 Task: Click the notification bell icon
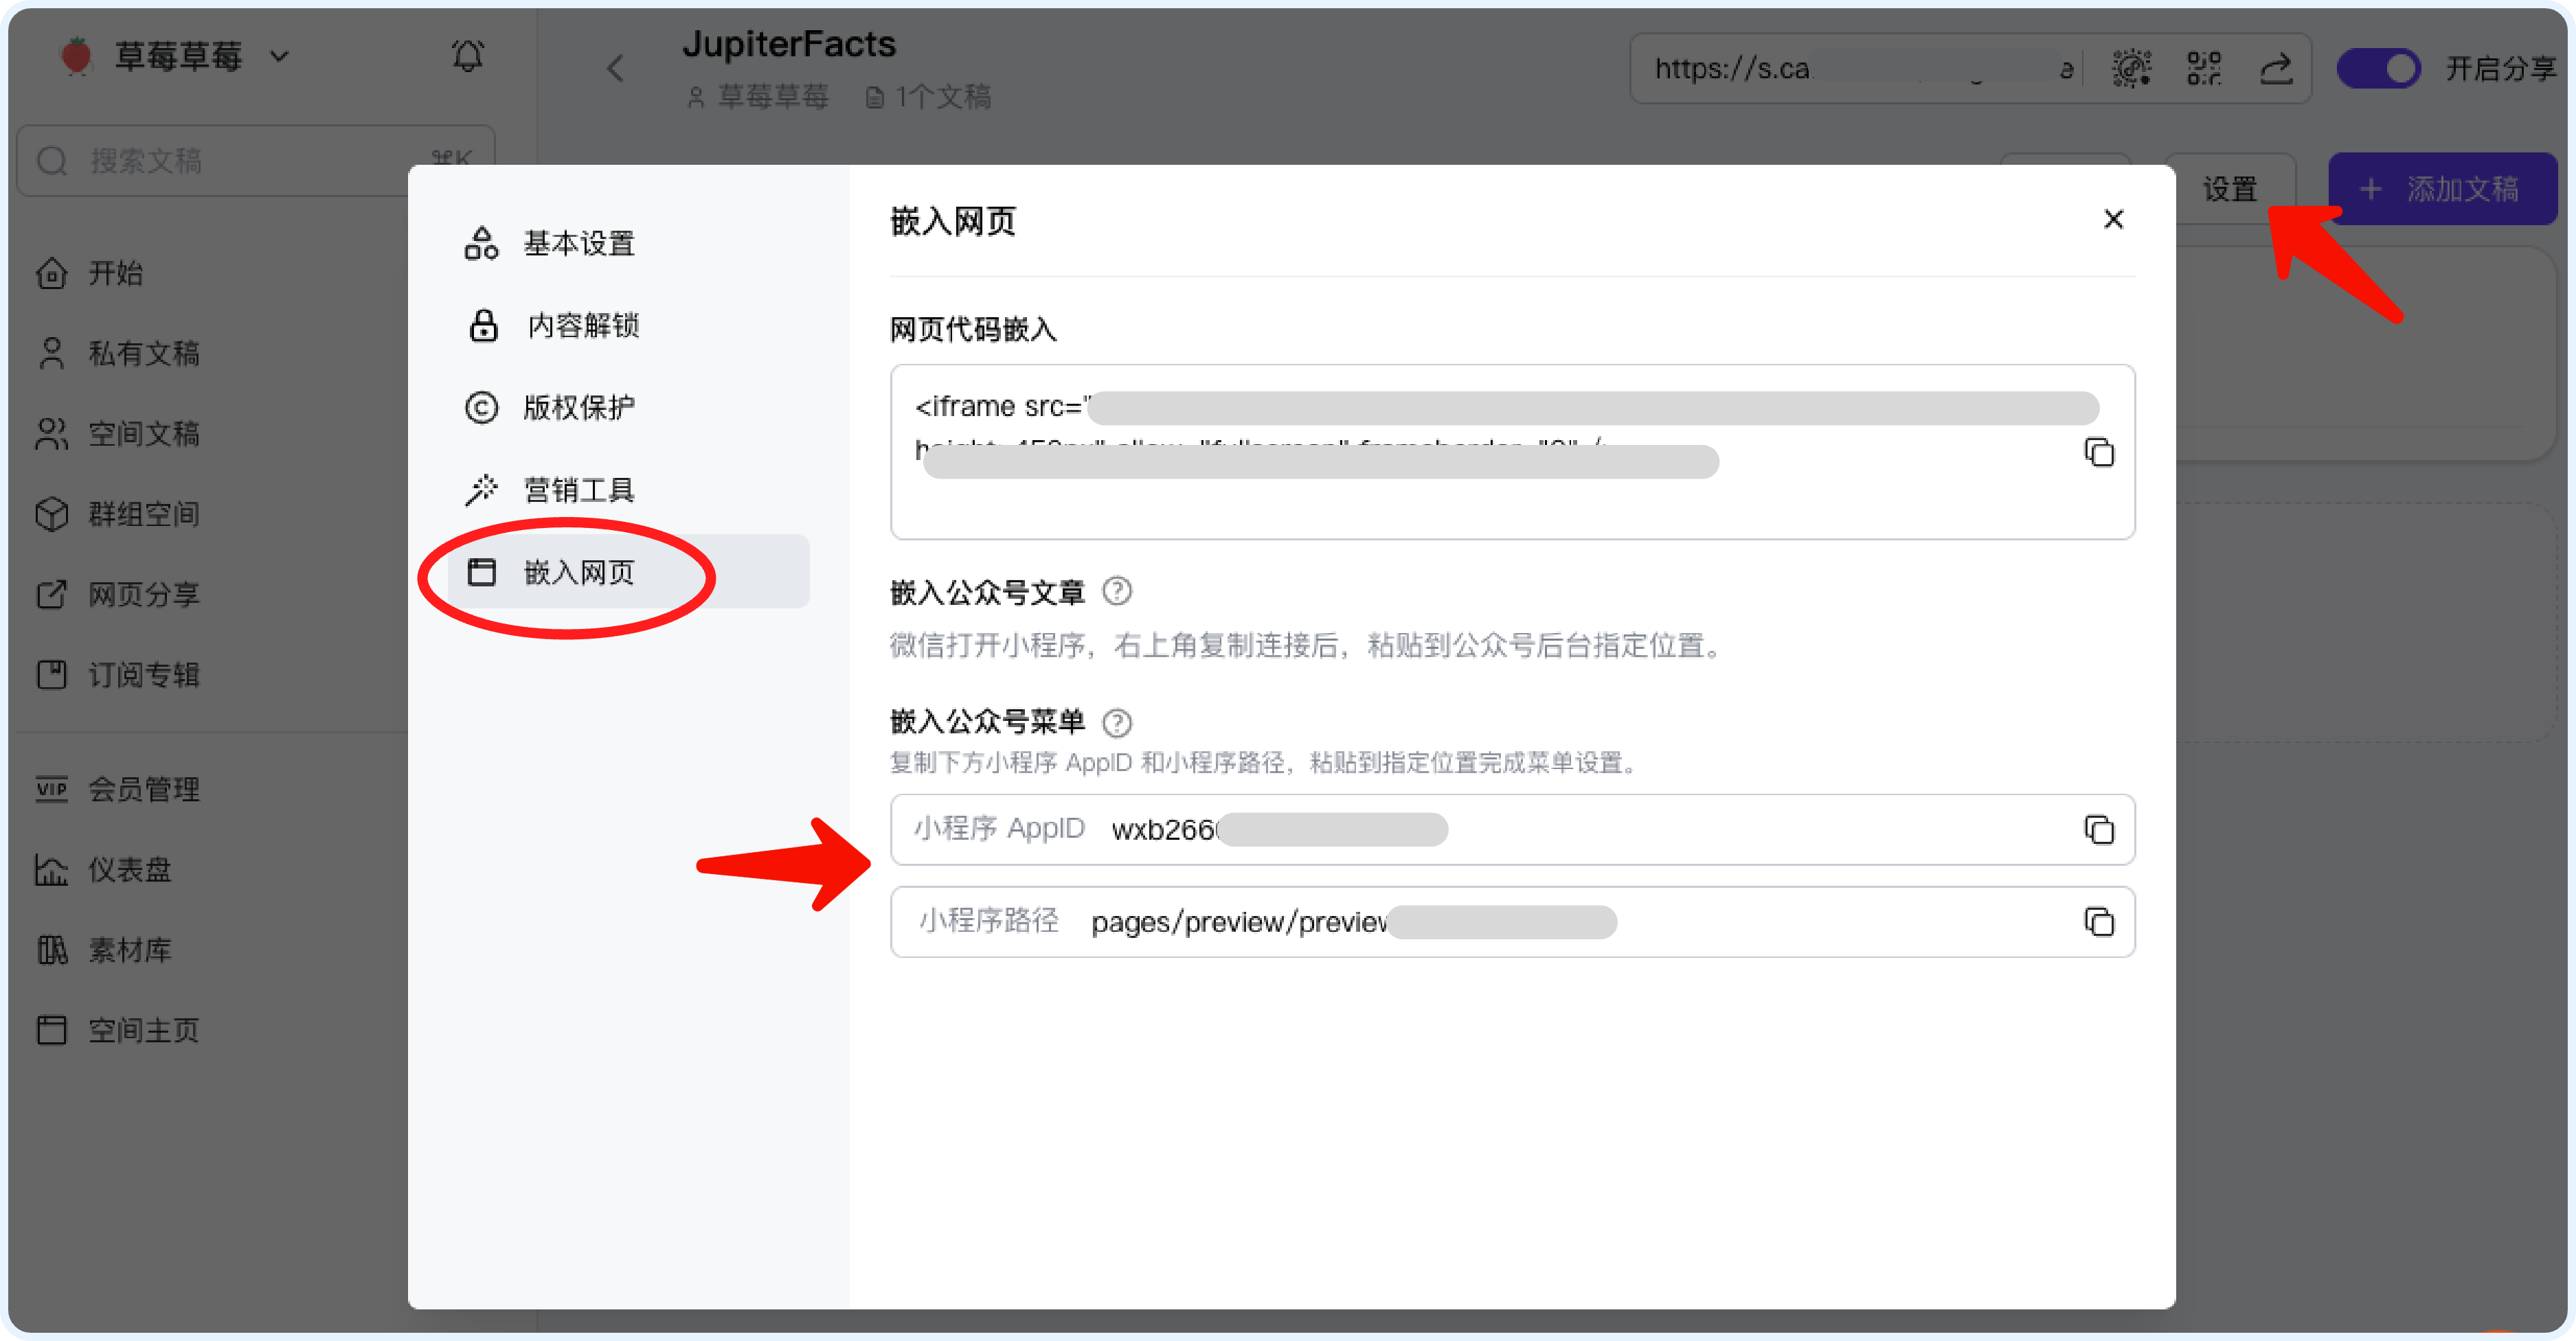(467, 56)
